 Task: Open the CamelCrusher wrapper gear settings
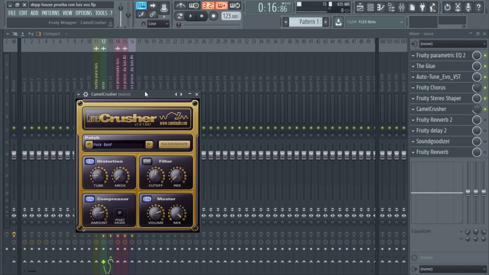[86, 94]
